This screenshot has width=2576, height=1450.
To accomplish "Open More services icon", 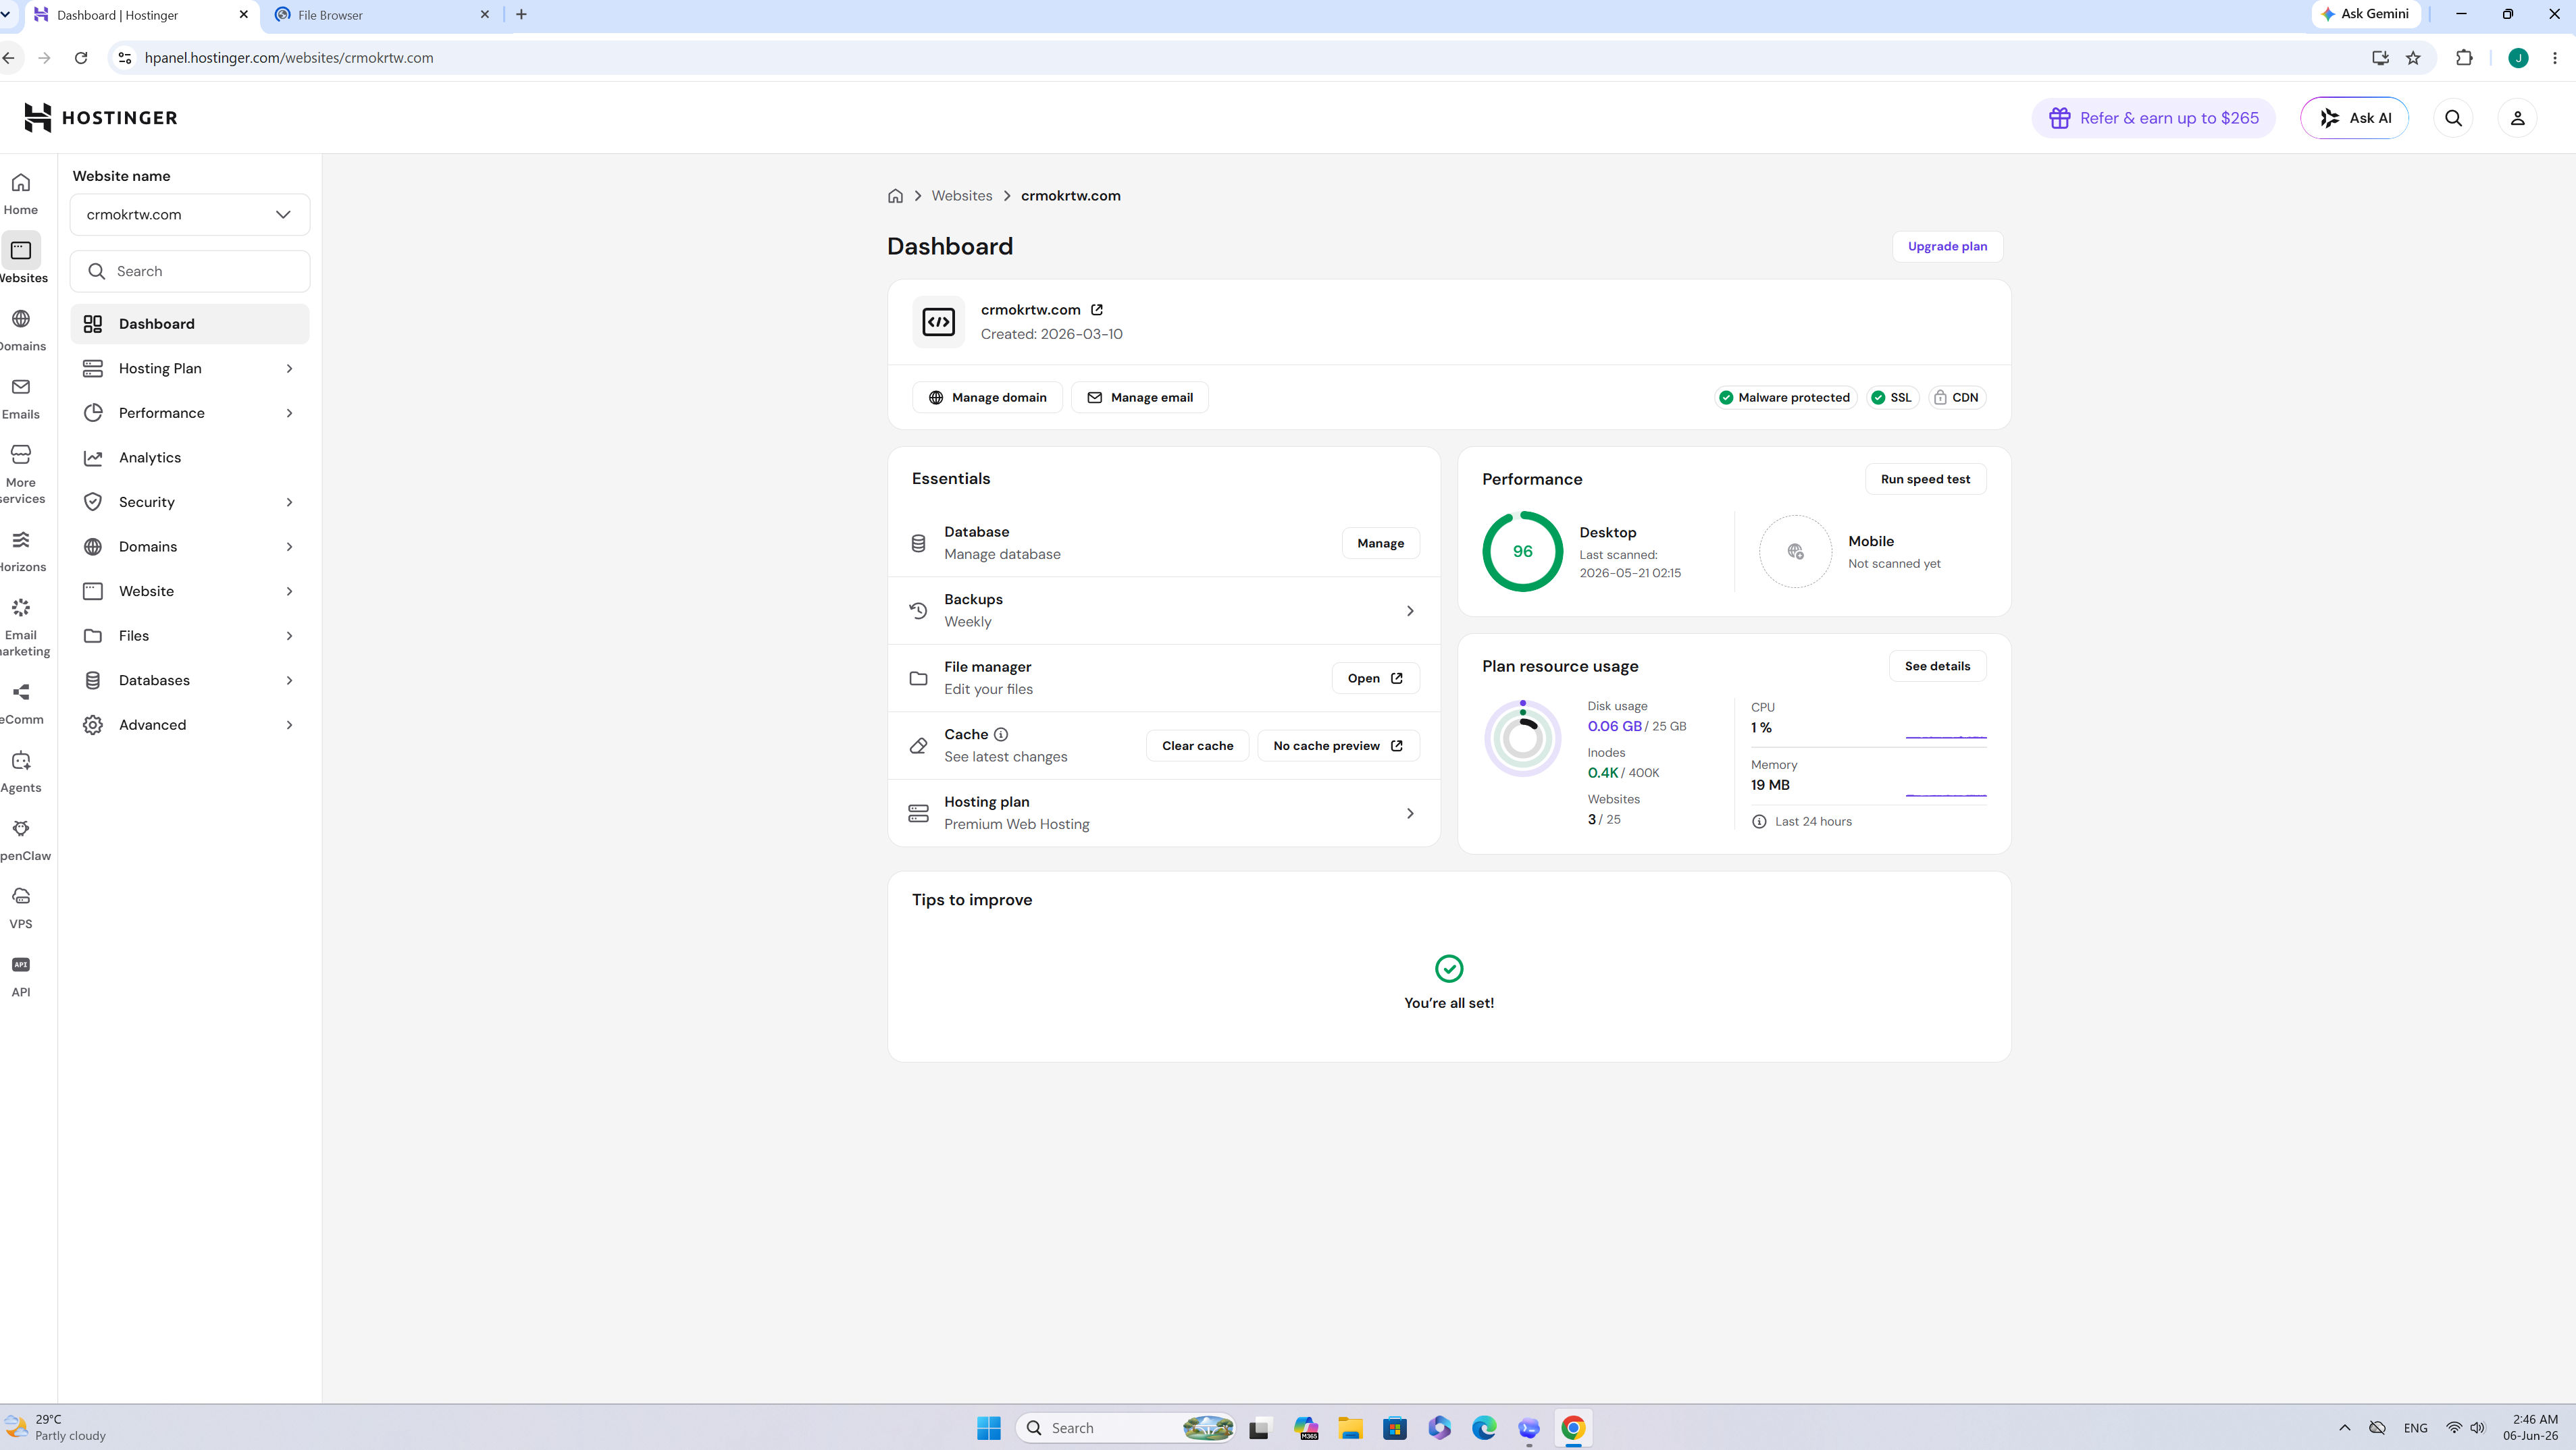I will [21, 455].
